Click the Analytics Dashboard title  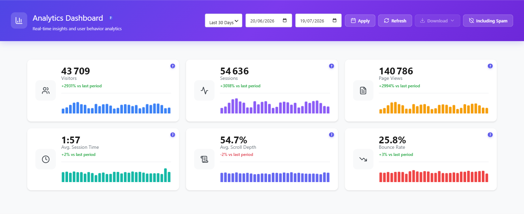pyautogui.click(x=68, y=18)
